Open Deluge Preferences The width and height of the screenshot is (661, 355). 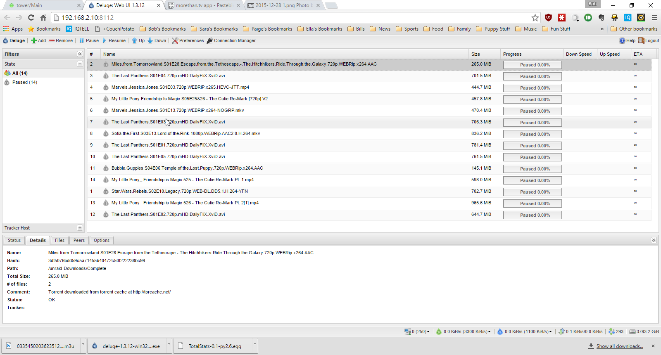[x=188, y=40]
